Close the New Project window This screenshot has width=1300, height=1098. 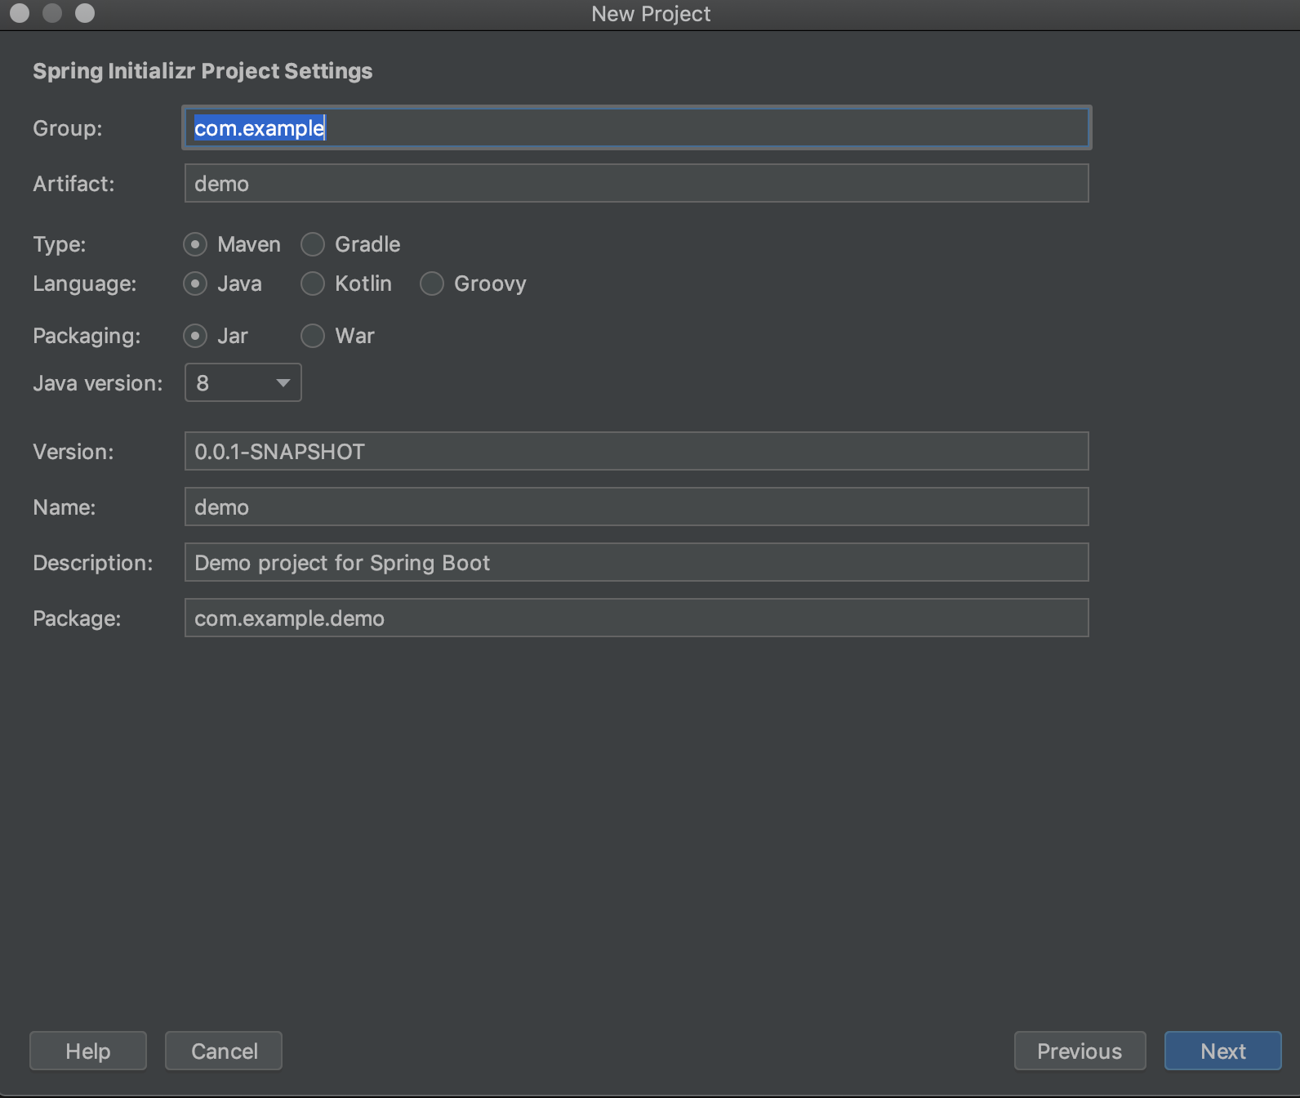click(20, 13)
